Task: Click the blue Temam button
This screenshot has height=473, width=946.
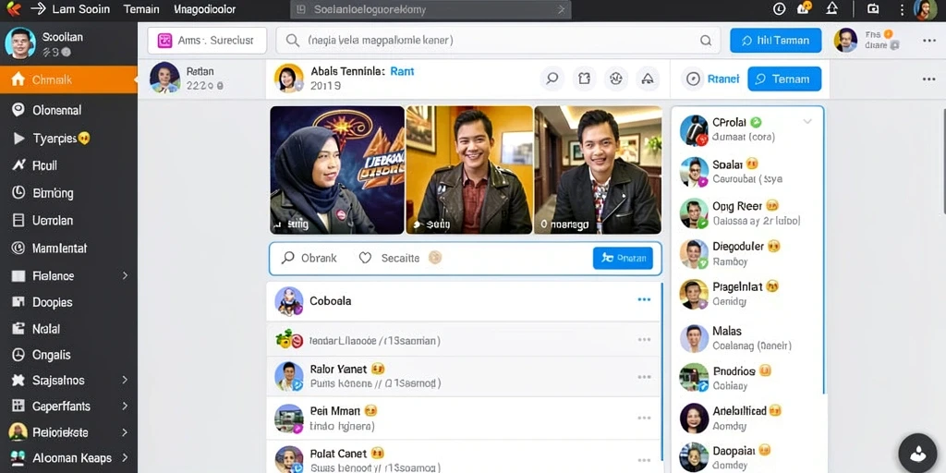Action: point(784,79)
